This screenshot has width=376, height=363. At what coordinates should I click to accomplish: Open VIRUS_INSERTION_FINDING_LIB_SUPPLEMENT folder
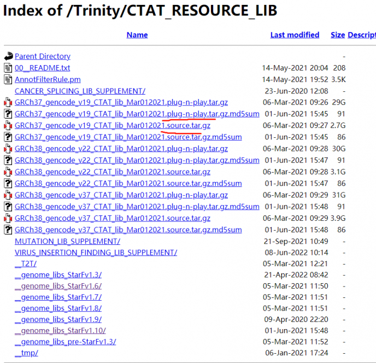coord(96,253)
